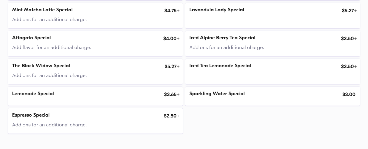Select the Lavandula Lady Special title
Viewport: 368px width, 149px height.
217,10
